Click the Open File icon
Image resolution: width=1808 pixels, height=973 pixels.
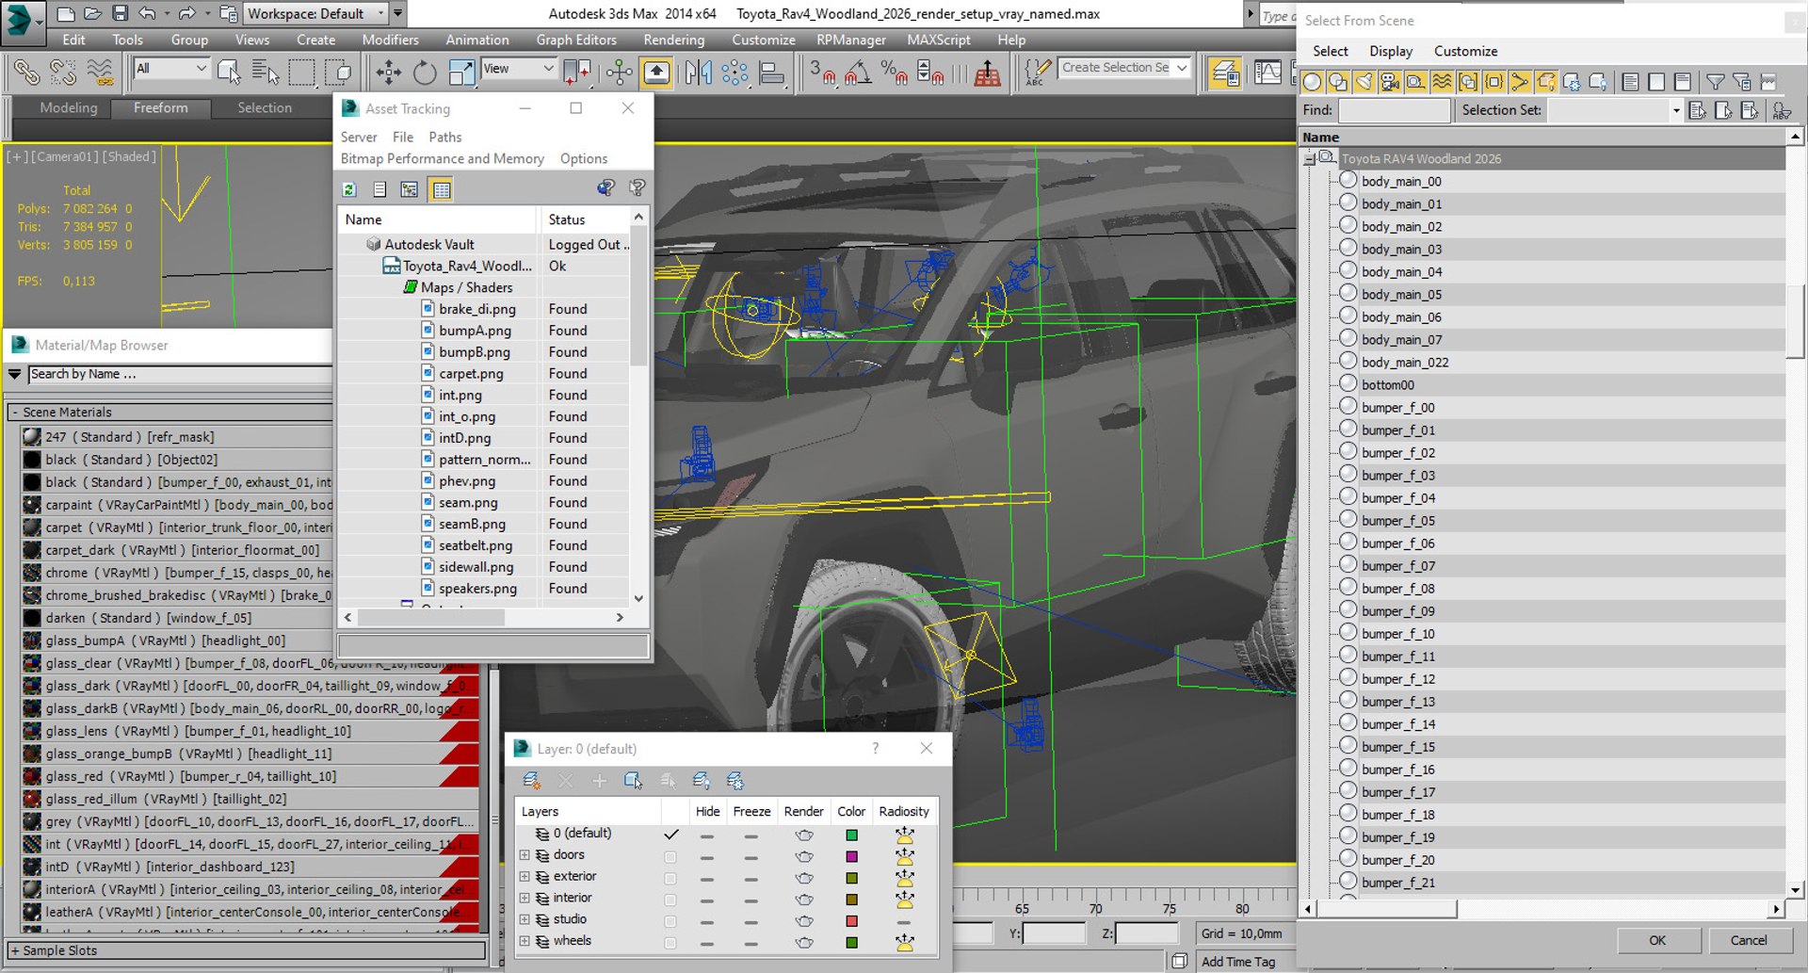[x=92, y=13]
